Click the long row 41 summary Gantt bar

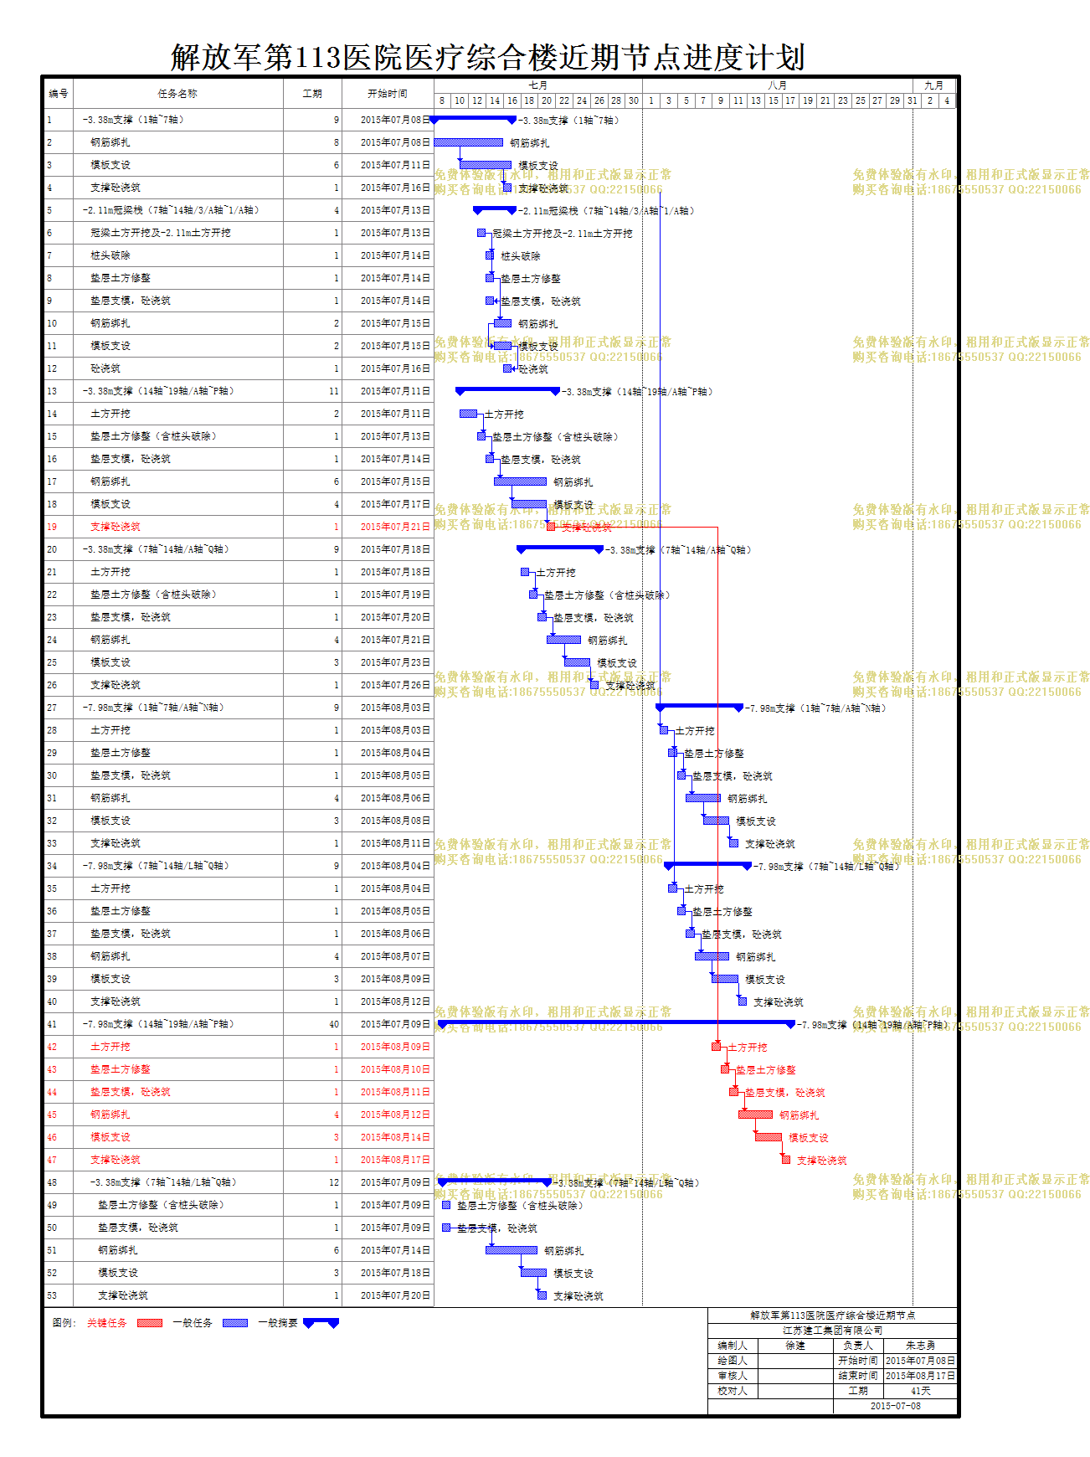coord(616,1023)
